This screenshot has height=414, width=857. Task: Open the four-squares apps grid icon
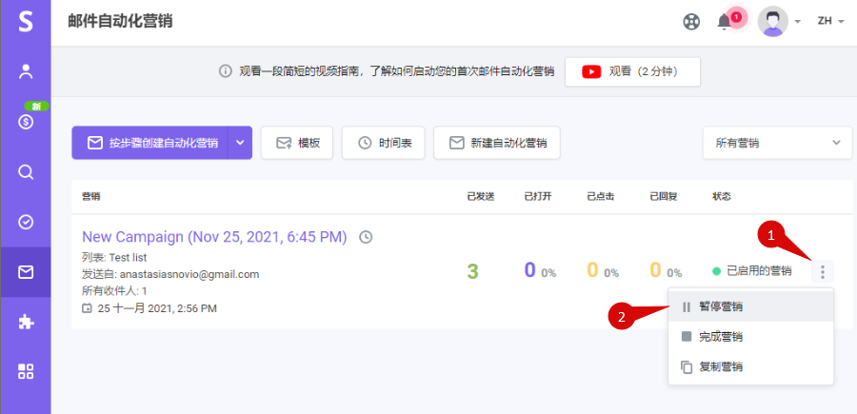(x=26, y=372)
